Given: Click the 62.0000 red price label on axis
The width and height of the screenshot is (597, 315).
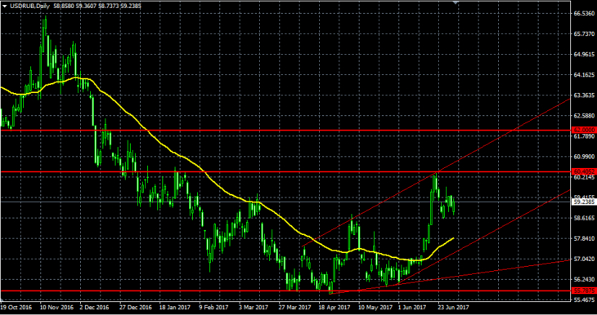Looking at the screenshot, I should pos(583,130).
